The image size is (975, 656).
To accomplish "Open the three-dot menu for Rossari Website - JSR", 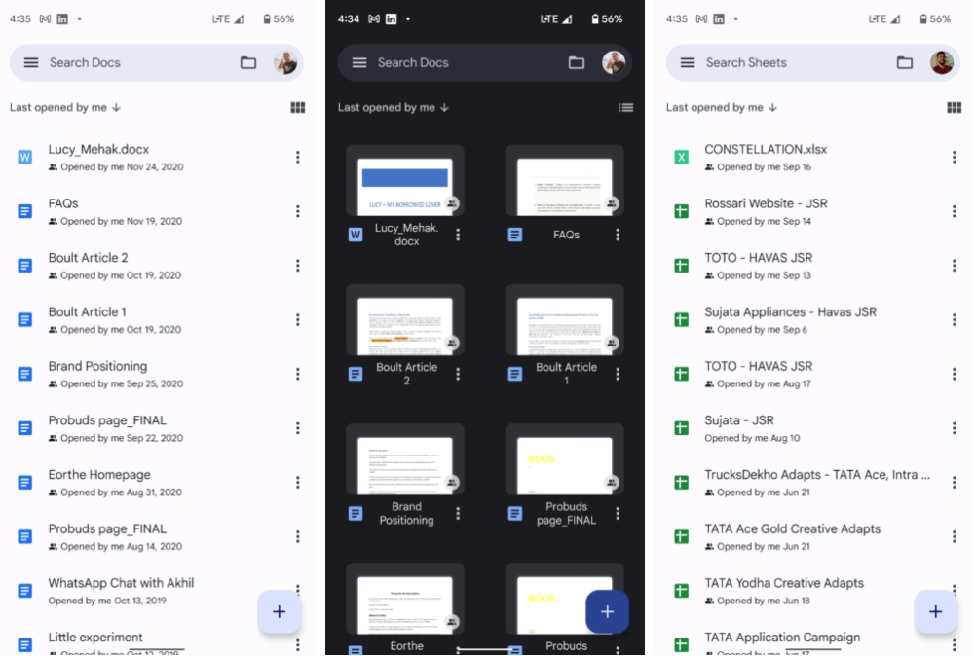I will 955,210.
